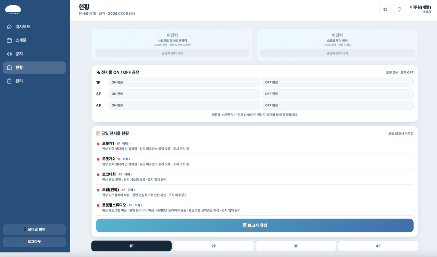Click the 사일런트 도슨트 관람객 card title
This screenshot has height=257, width=437.
(172, 41)
